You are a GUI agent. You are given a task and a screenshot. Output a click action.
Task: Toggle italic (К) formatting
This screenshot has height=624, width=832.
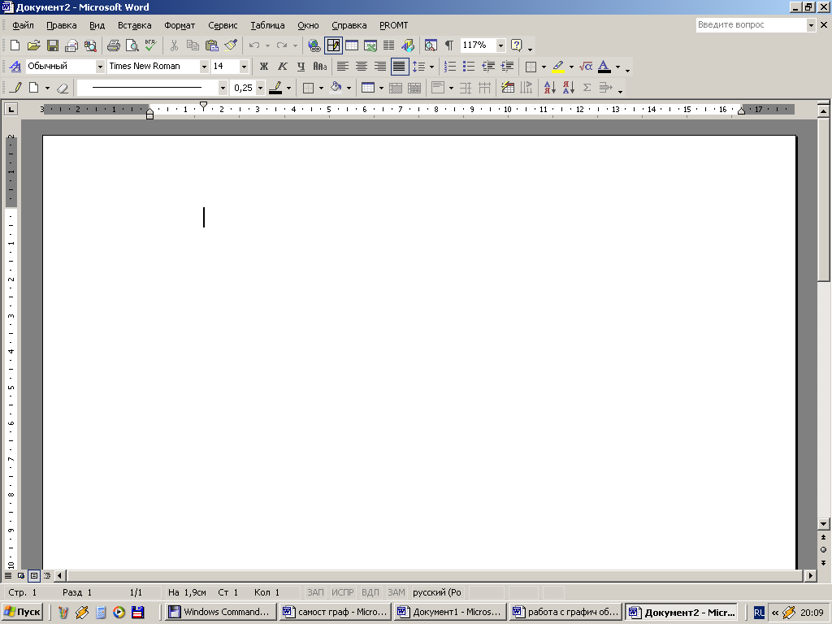coord(282,67)
